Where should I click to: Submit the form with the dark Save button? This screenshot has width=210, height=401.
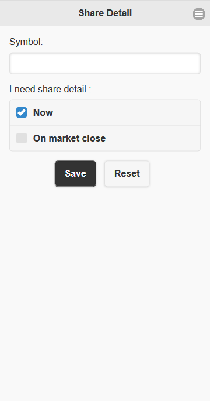[75, 174]
